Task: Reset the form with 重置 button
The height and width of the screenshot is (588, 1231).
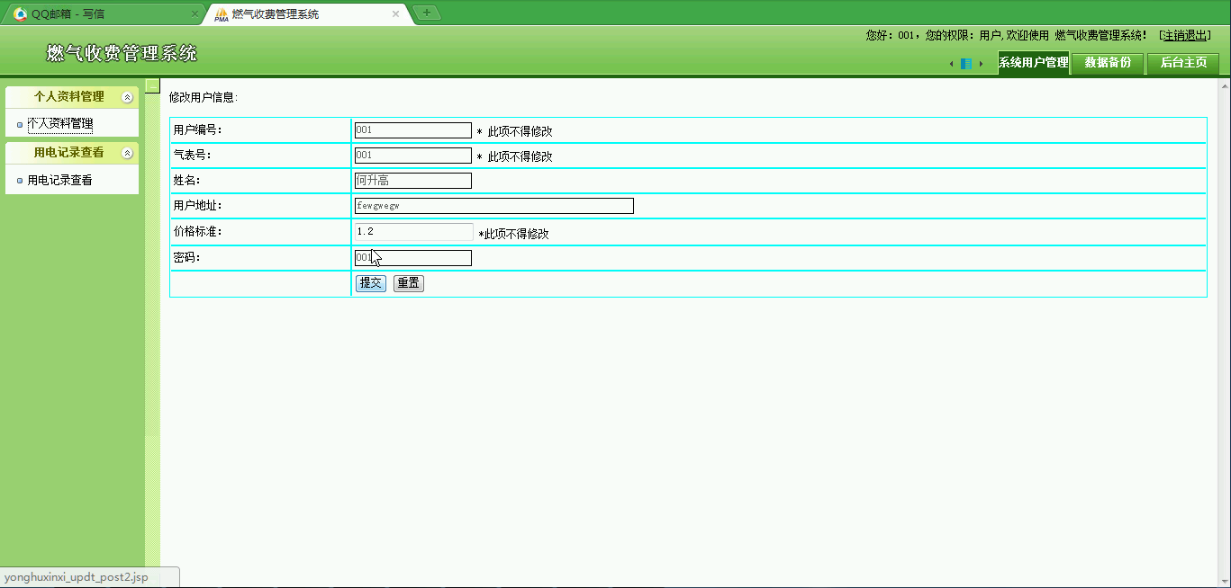Action: [x=409, y=283]
